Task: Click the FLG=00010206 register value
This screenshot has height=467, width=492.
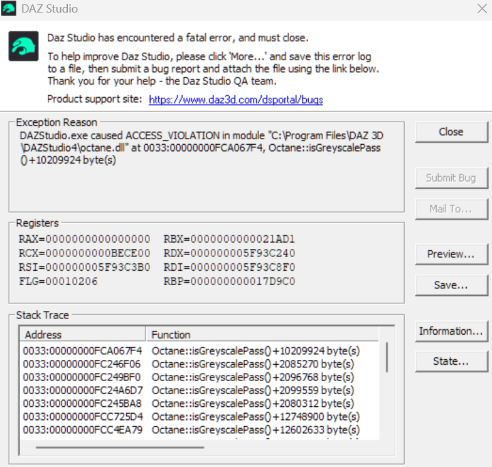Action: click(58, 281)
